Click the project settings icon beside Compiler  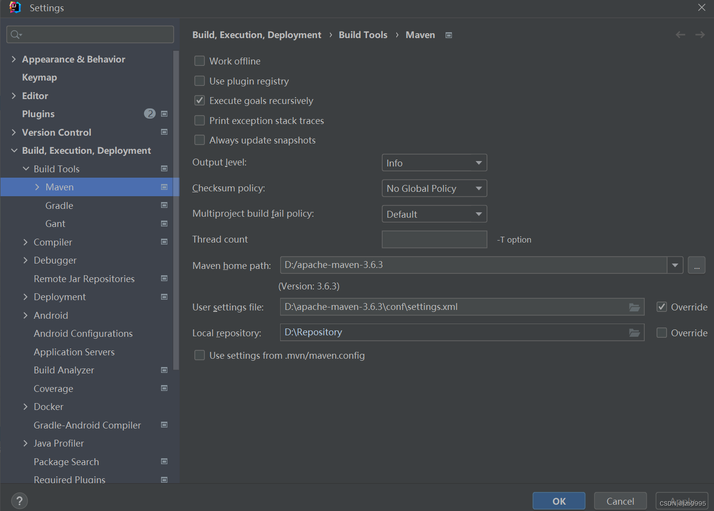164,242
